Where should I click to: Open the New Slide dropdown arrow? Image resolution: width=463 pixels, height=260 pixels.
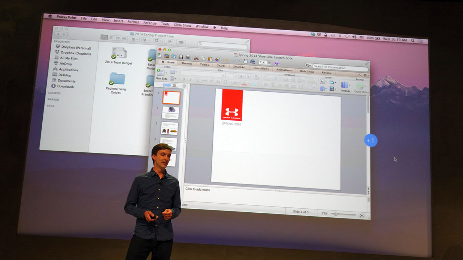point(166,73)
